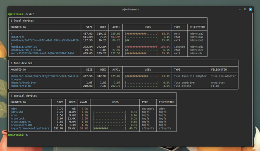Screen dimensions: 260x151
Task: Minimize the terminal window
Action: (240, 9)
